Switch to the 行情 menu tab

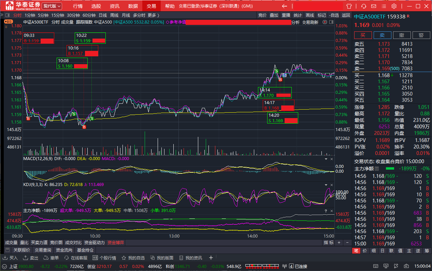click(x=78, y=6)
